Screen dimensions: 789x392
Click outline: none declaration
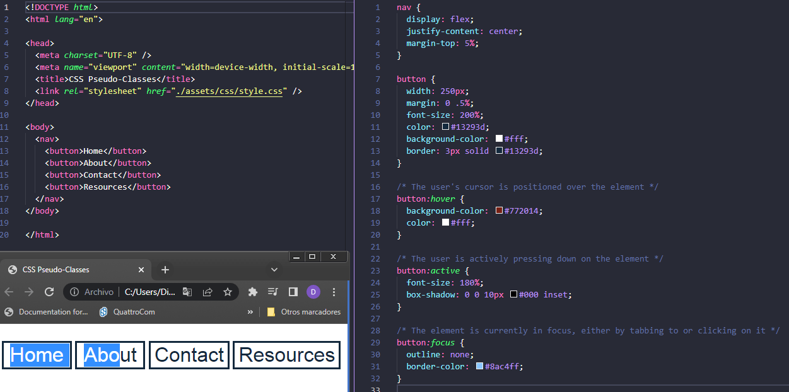pyautogui.click(x=440, y=354)
